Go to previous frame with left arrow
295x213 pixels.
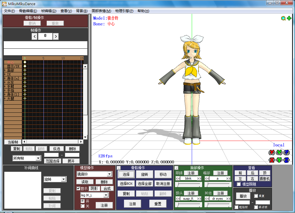34,36
